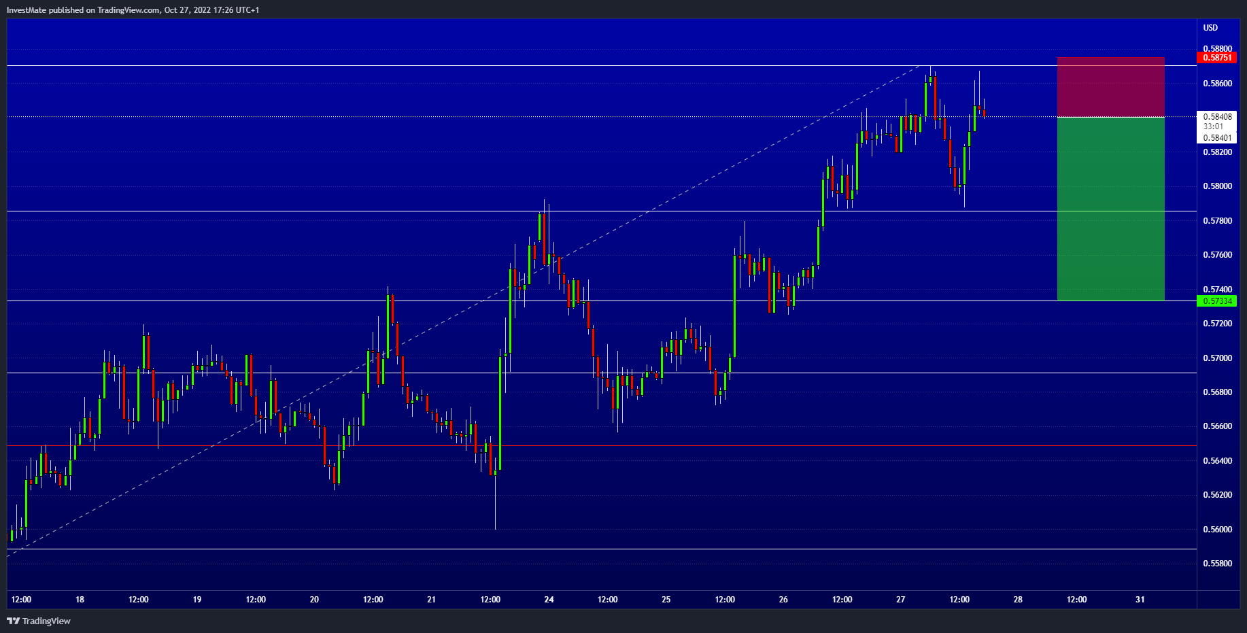
Task: Click the date 25 on the time axis
Action: 666,600
